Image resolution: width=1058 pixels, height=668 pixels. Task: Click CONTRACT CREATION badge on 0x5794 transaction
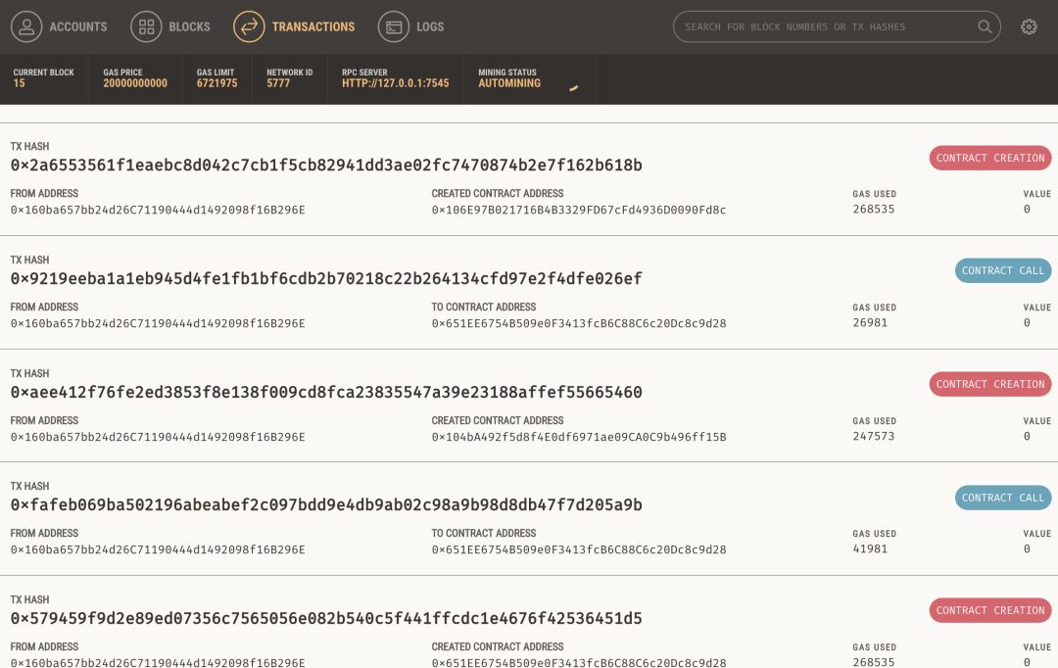[989, 610]
